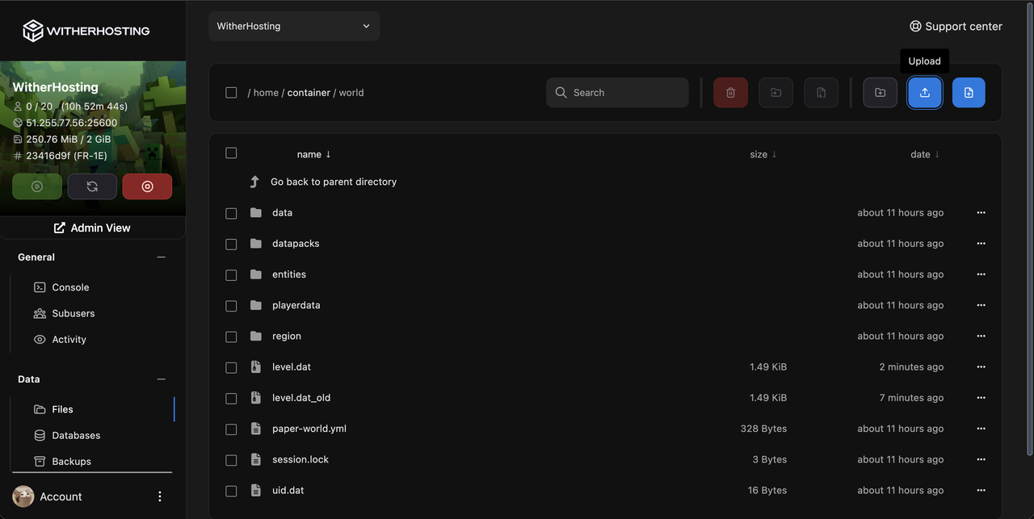Stop the server with red button

pyautogui.click(x=147, y=186)
